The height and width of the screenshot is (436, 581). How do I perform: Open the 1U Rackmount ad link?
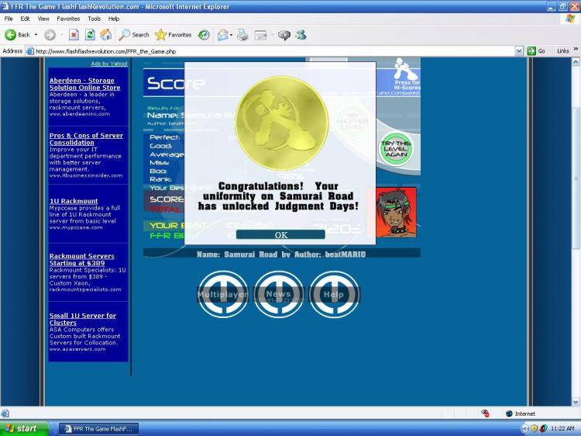[74, 201]
